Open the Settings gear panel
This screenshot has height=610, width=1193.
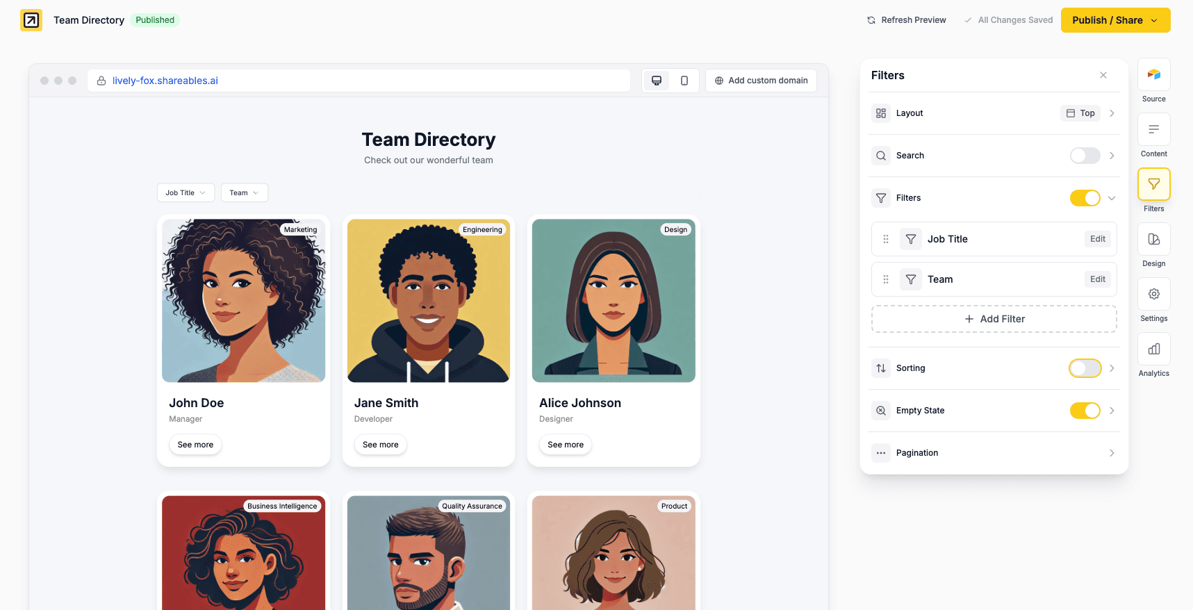click(x=1153, y=294)
